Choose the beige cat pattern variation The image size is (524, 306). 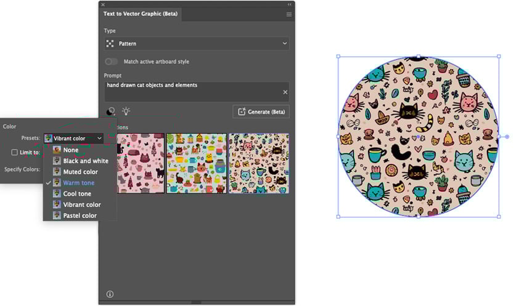click(259, 164)
